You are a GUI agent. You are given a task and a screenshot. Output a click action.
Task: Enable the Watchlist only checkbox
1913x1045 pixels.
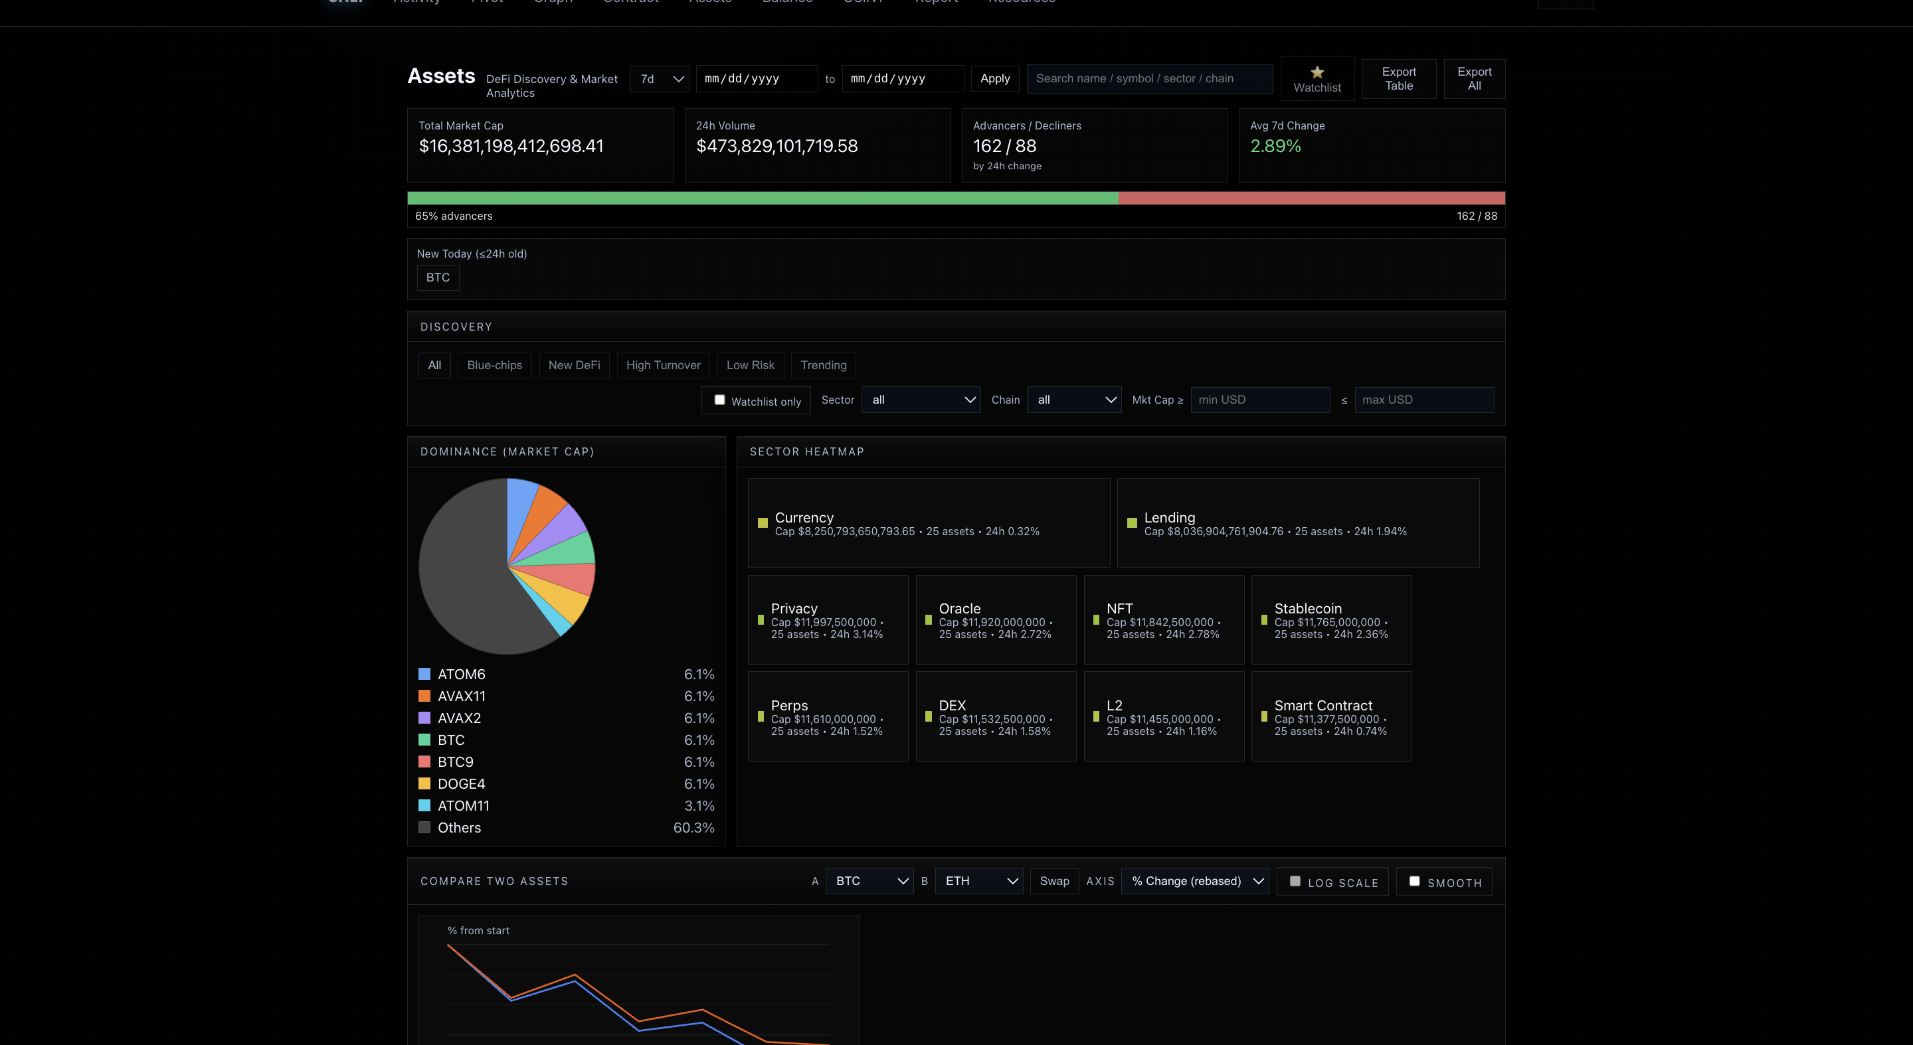click(719, 400)
